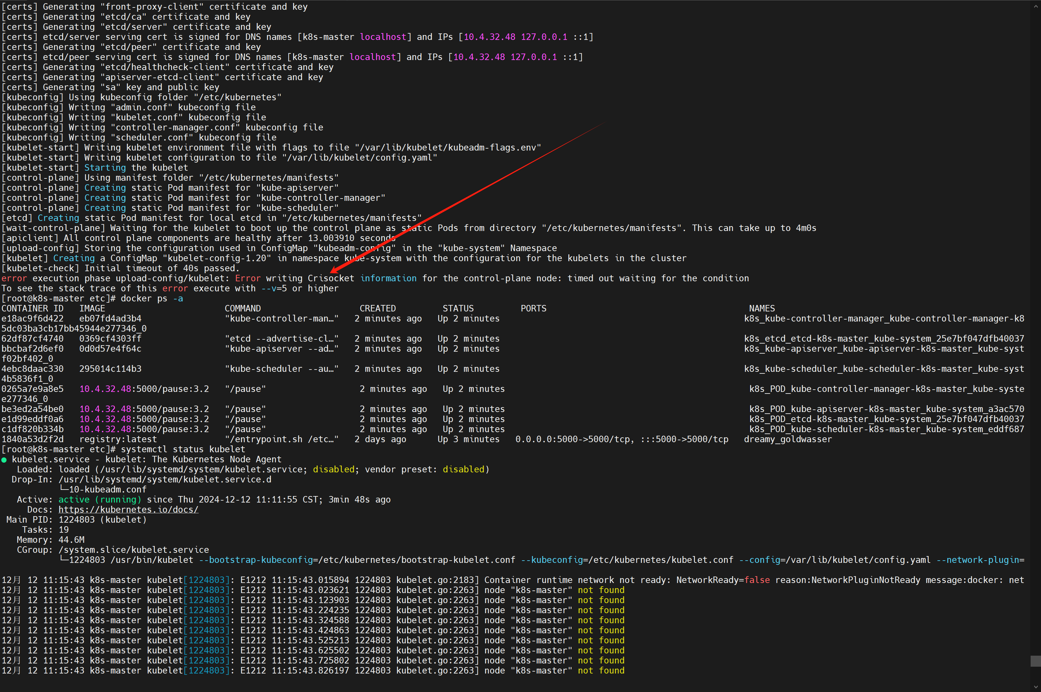Select container ID 'be3ed2a54be0'

[x=32, y=409]
